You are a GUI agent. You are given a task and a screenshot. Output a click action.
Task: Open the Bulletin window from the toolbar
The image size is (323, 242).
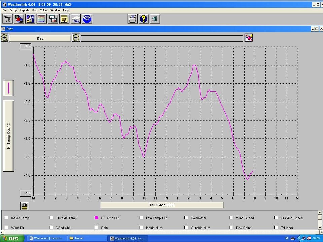30,19
